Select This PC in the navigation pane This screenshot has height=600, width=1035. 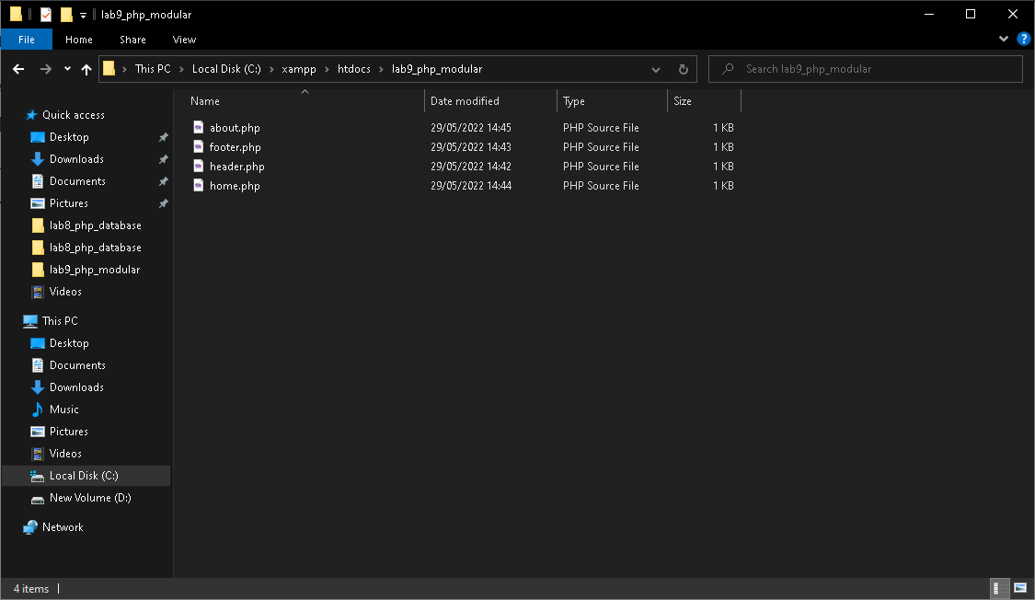coord(60,321)
